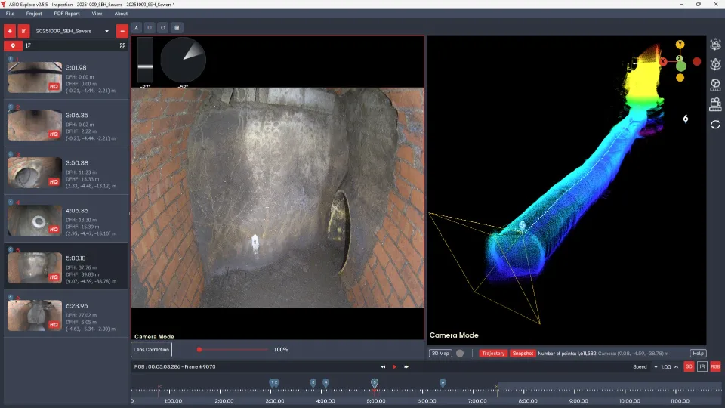Toggle the Snapshot markers display
The image size is (725, 408).
click(x=522, y=353)
